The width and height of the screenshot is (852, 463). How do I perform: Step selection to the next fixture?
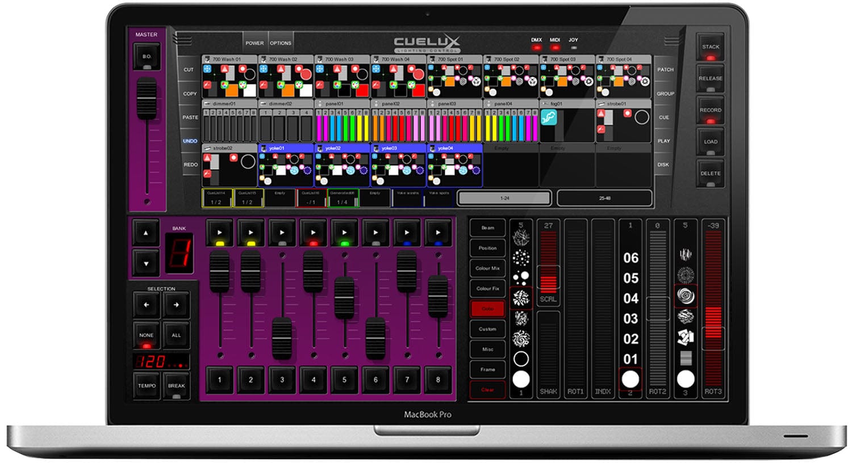[x=176, y=305]
